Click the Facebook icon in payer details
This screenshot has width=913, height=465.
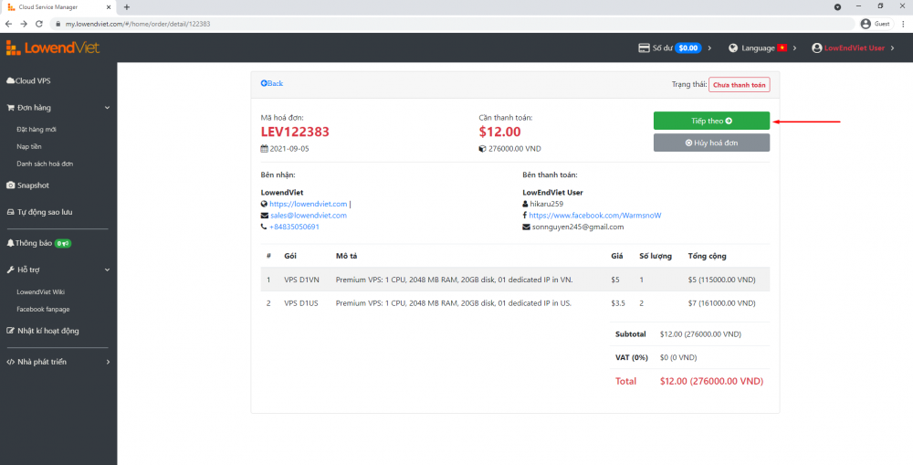[x=525, y=216]
